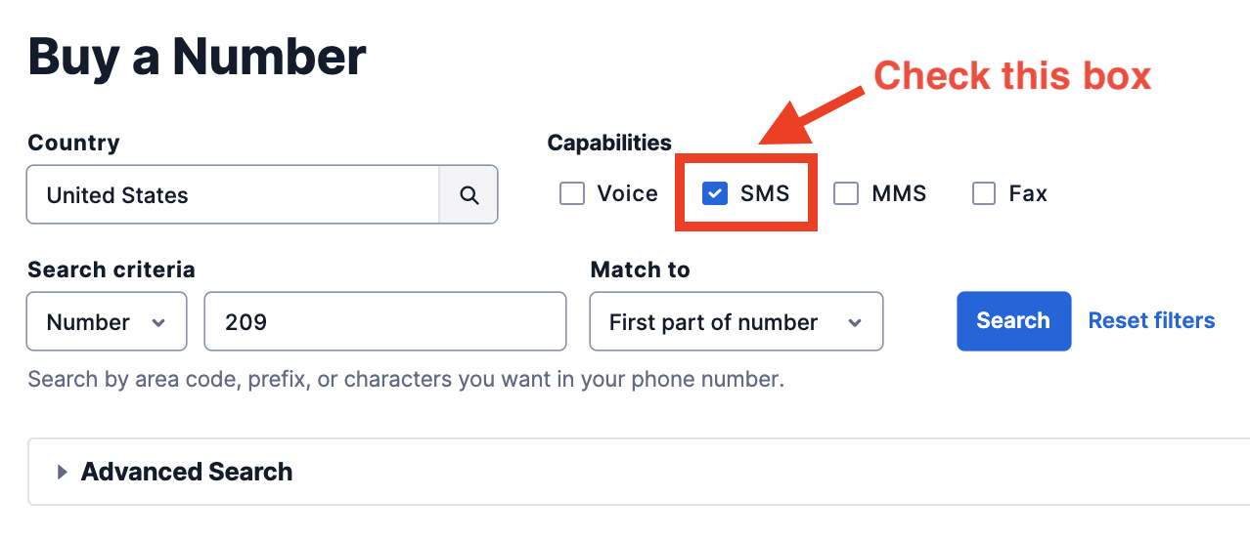Expand the Advanced Search section title

point(187,473)
